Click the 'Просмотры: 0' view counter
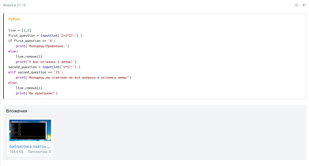309x166 pixels. click(39, 152)
